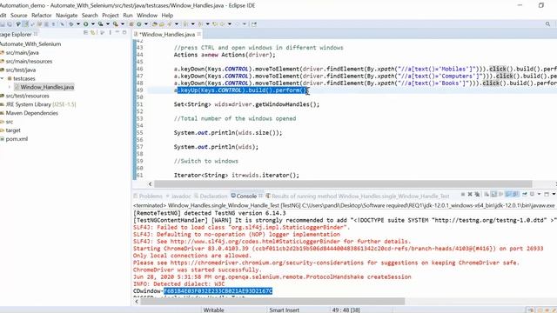Switch to the Javadoc tab
Screen dimensions: 557x313
178,196
